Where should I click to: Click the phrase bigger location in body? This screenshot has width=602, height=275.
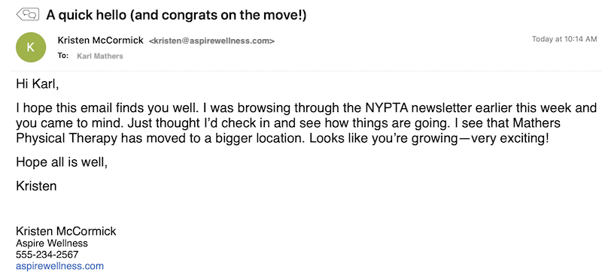point(258,138)
